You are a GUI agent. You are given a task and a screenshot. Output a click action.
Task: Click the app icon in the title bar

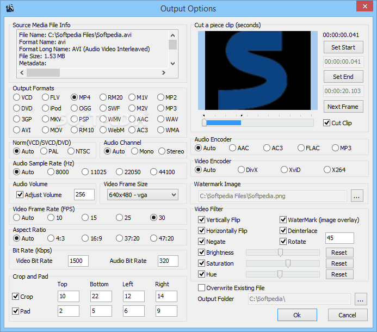click(x=10, y=8)
